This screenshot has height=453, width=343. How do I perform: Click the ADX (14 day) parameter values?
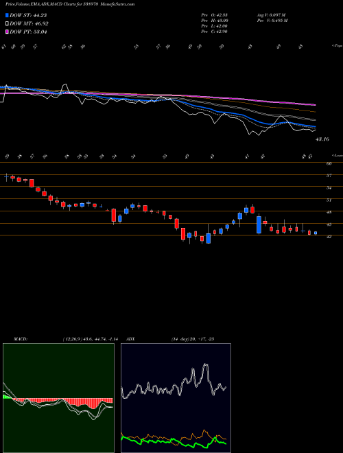(193, 339)
